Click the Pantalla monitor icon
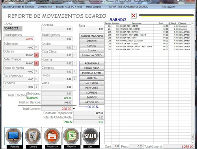 [x=13, y=136]
